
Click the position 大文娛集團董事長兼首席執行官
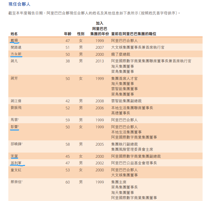138,48
